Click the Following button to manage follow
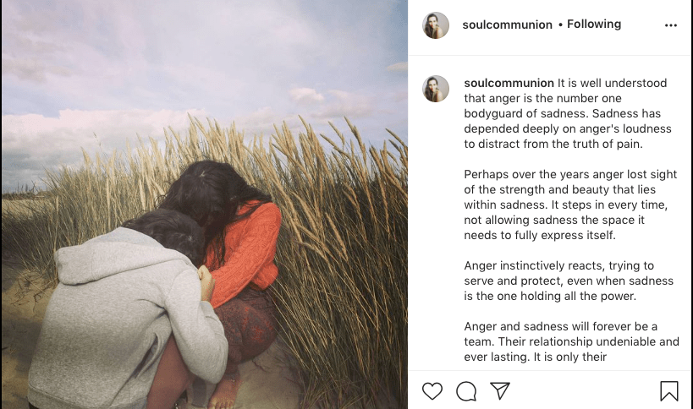Viewport: 693px width, 409px height. [594, 24]
